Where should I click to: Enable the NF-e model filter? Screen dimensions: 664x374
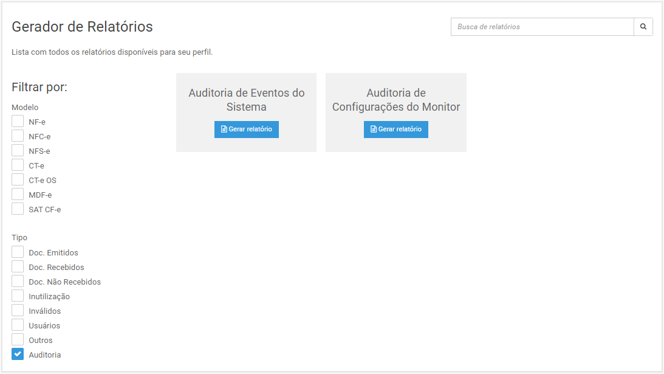click(18, 122)
